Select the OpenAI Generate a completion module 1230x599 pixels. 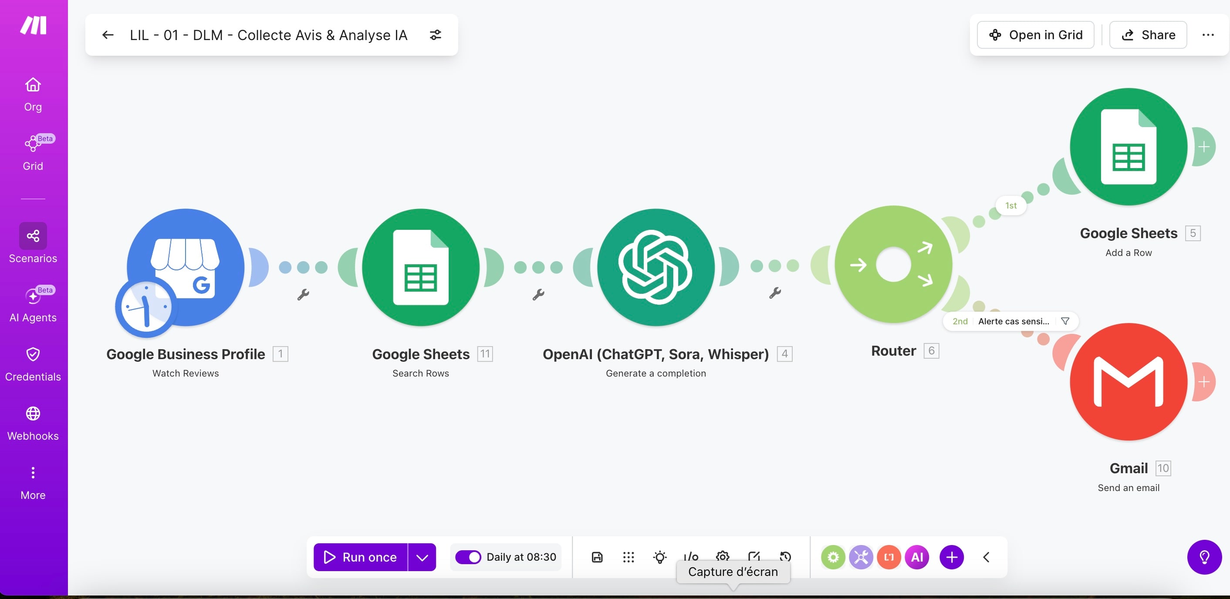click(656, 267)
